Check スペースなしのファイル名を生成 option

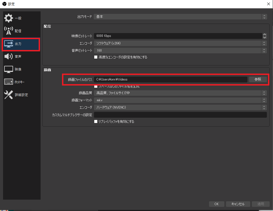pos(96,86)
